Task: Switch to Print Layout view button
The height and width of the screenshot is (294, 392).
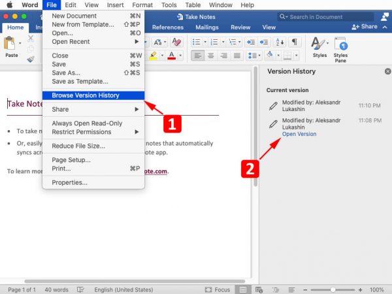Action: pyautogui.click(x=242, y=289)
